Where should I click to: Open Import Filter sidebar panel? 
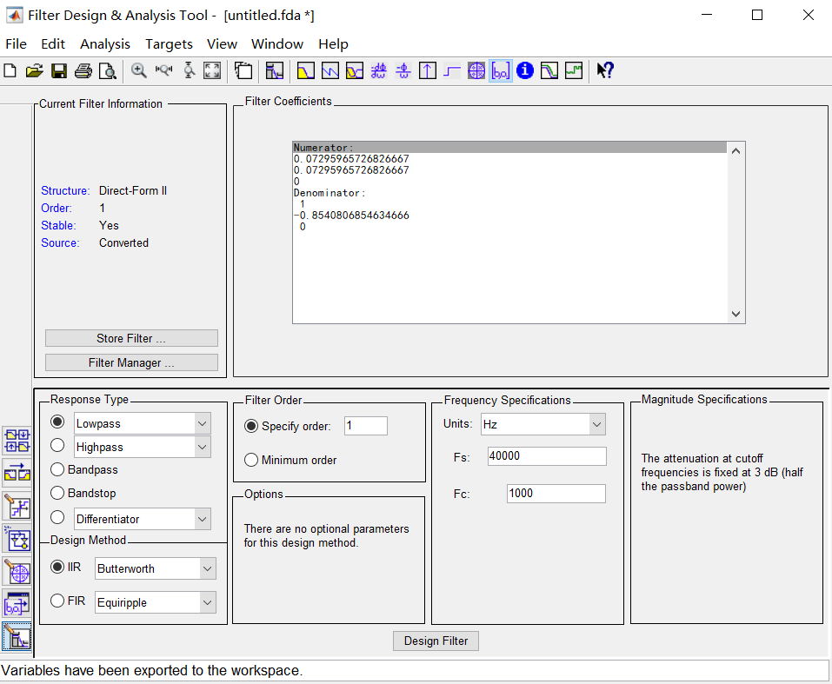17,604
